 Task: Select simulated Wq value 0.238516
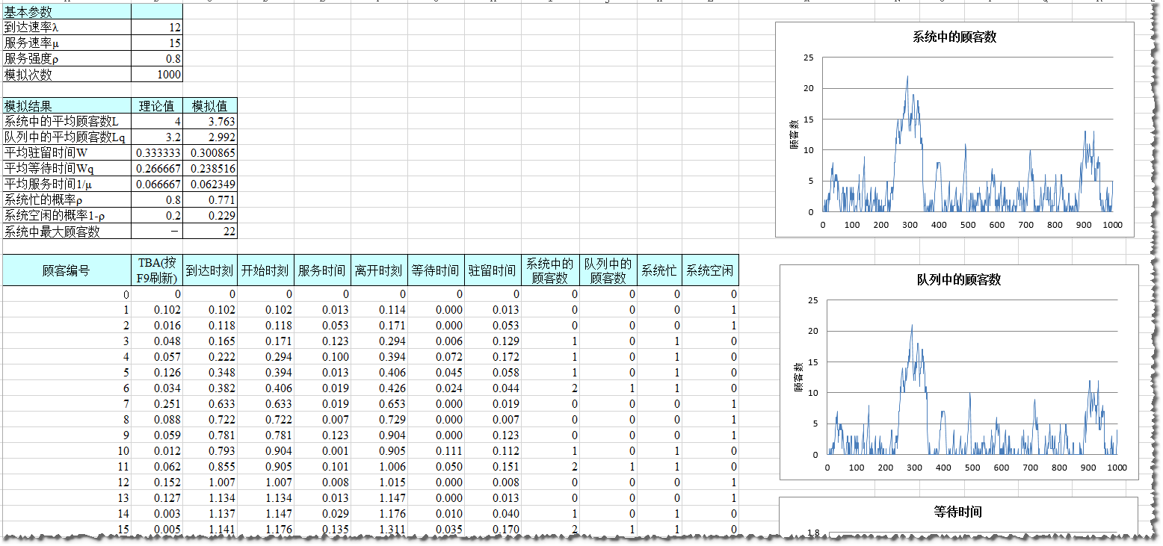[x=210, y=169]
